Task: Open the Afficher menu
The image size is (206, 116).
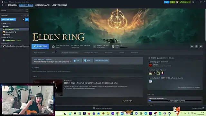Action: pos(12,2)
